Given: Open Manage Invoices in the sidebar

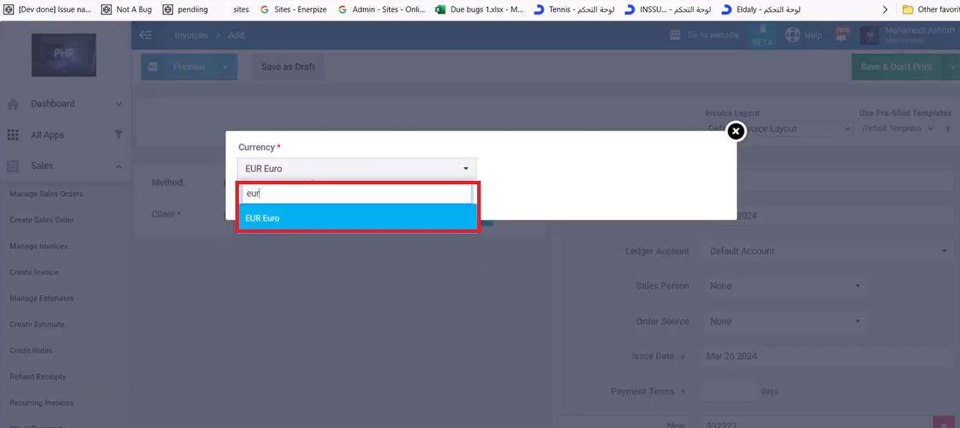Looking at the screenshot, I should pyautogui.click(x=39, y=247).
